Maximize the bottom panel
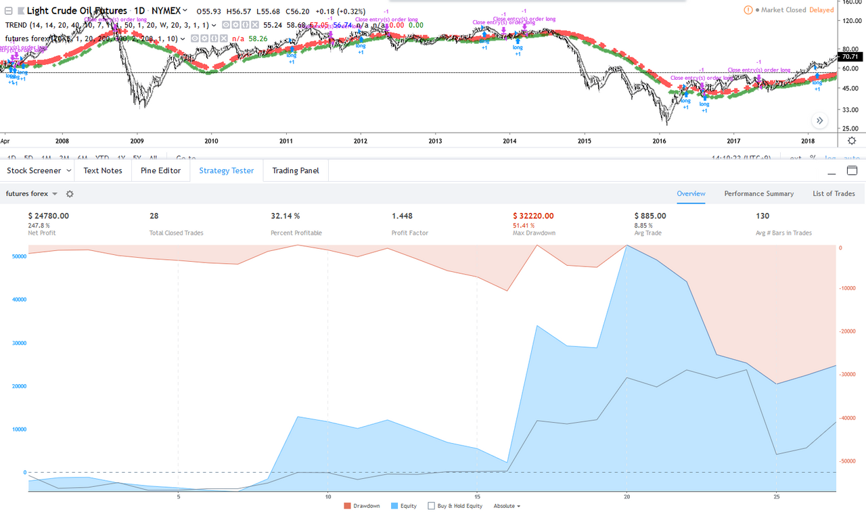Viewport: 866px width, 512px height. pyautogui.click(x=852, y=170)
